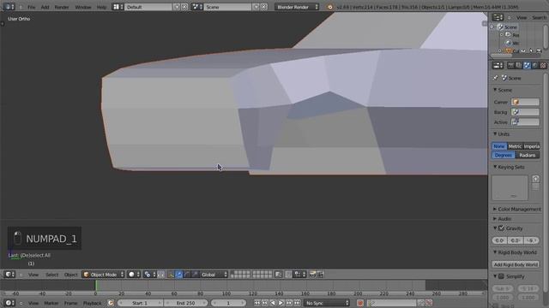The image size is (549, 308).
Task: Add a new scene with plus button
Action: coord(256,7)
